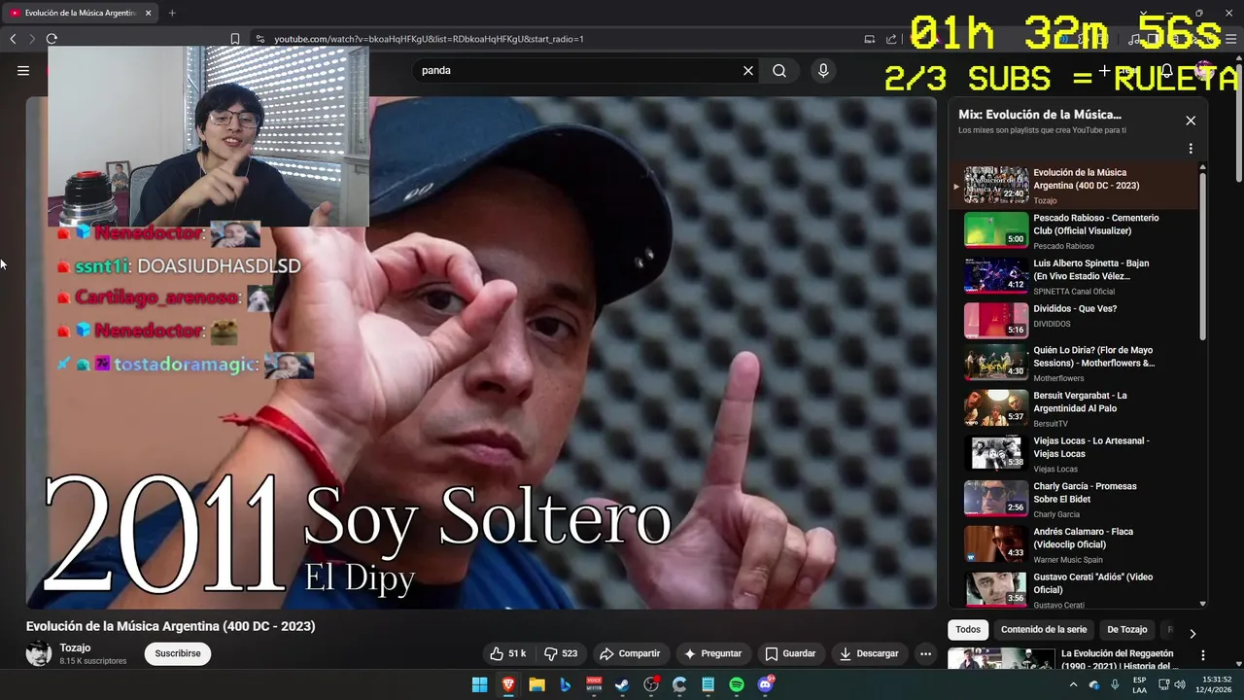Select the De Tozajo filter chip
The height and width of the screenshot is (700, 1244).
coord(1127,629)
